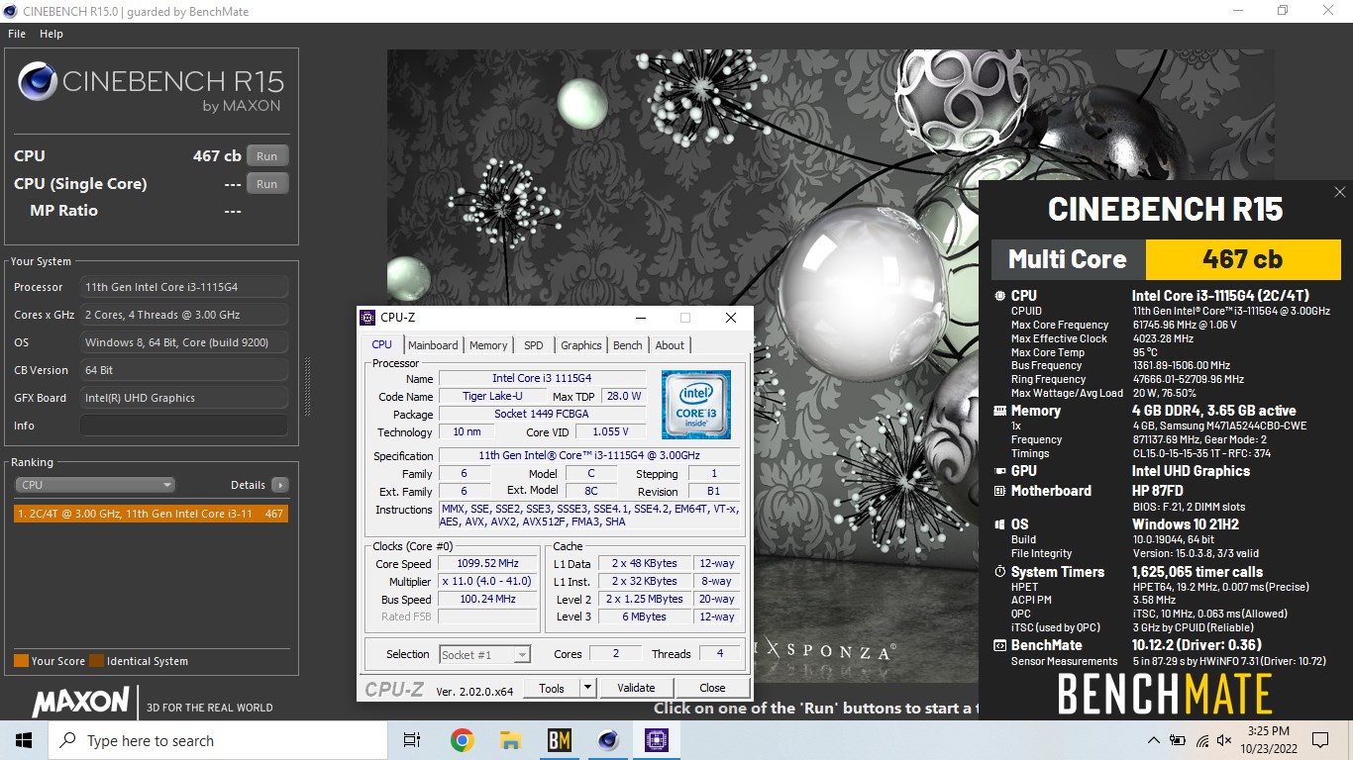Screen dimensions: 1353x760
Task: Click the Level 3 6 MBytes cache value
Action: coord(645,617)
